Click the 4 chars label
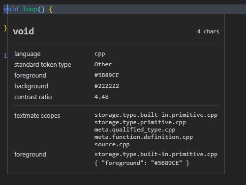 [208, 31]
